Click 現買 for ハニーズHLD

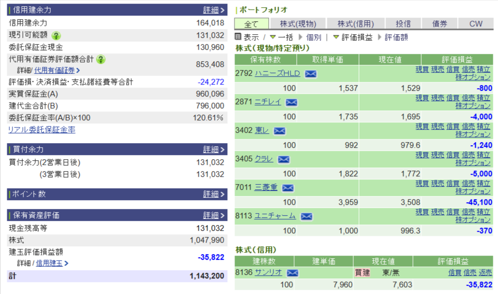[422, 69]
